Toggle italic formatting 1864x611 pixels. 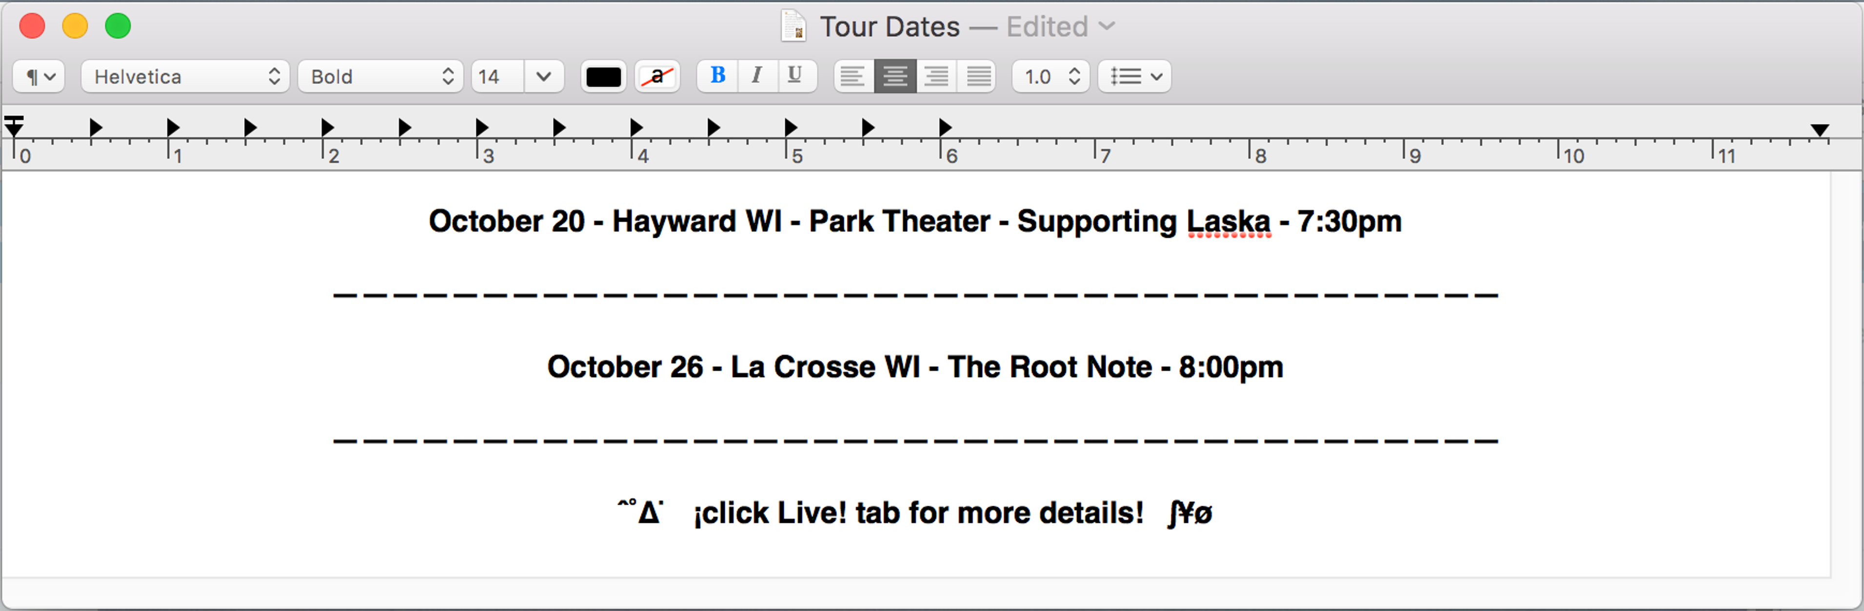(757, 75)
